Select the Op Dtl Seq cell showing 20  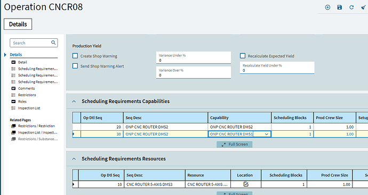[102, 127]
